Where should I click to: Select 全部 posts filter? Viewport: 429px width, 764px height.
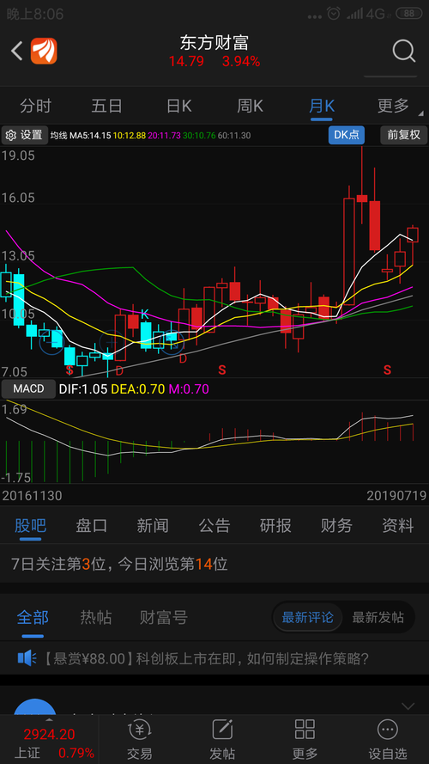(33, 617)
